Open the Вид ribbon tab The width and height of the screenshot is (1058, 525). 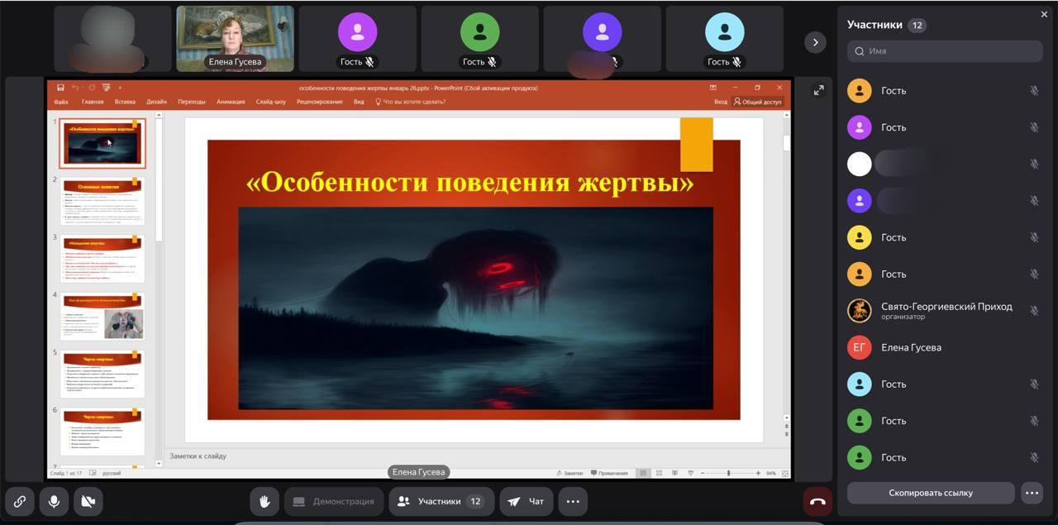[359, 102]
